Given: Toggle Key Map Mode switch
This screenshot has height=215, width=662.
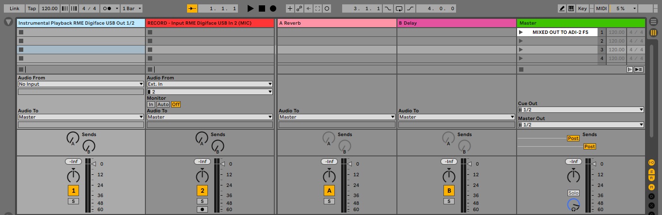Looking at the screenshot, I should click(x=582, y=8).
